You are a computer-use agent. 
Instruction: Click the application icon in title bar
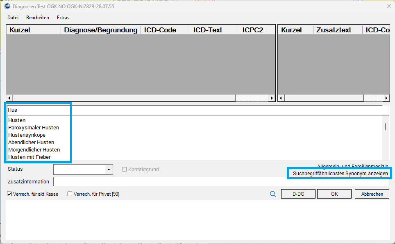pyautogui.click(x=7, y=6)
